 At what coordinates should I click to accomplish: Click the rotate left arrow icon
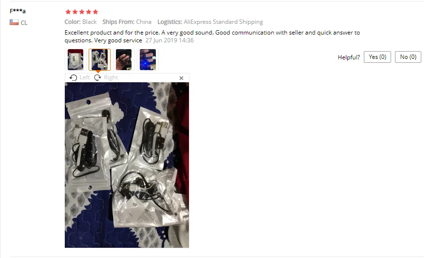point(73,78)
